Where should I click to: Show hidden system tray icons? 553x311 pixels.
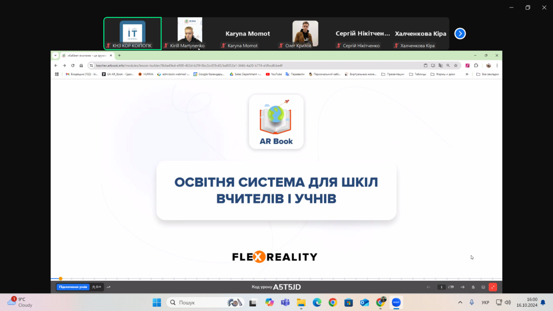tap(460, 302)
